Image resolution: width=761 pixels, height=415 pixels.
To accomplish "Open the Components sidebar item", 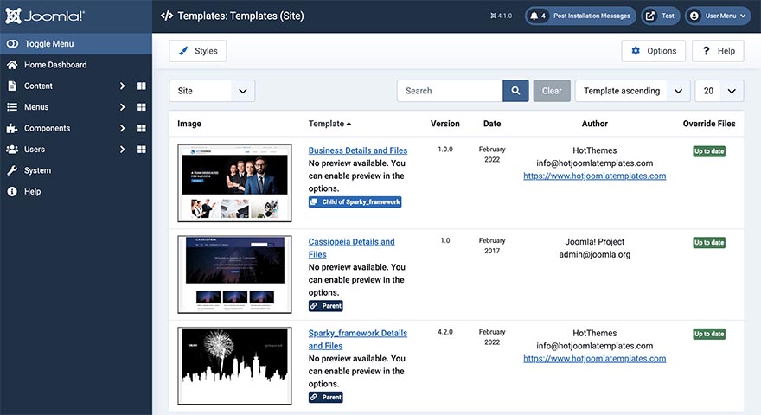I will click(47, 128).
